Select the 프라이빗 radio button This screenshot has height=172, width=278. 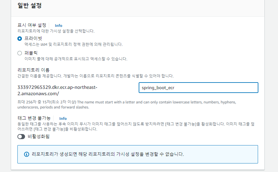point(20,39)
